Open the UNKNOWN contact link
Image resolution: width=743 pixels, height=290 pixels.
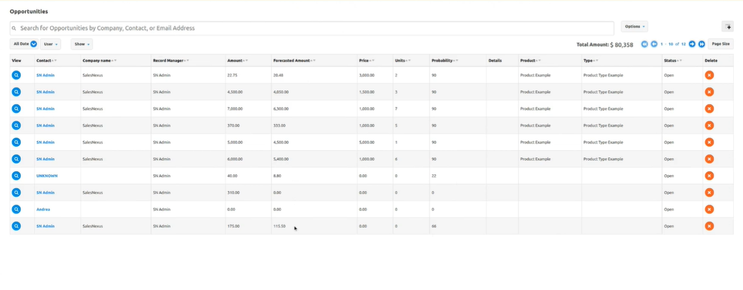click(47, 176)
